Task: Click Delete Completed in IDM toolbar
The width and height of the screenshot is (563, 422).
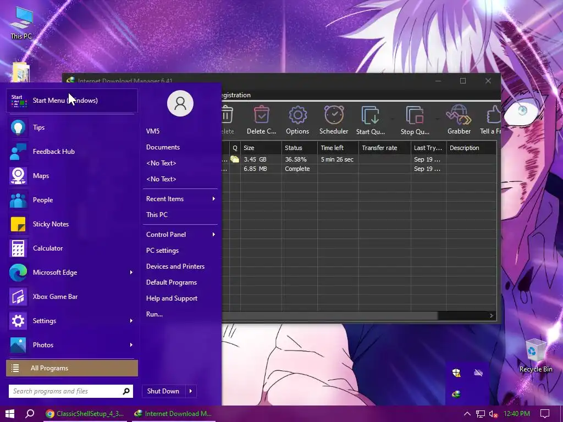Action: coord(261,120)
